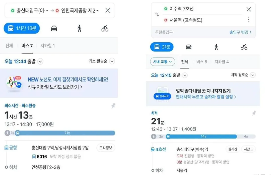Choose car route icon in right panel
The image size is (271, 175).
[188, 47]
